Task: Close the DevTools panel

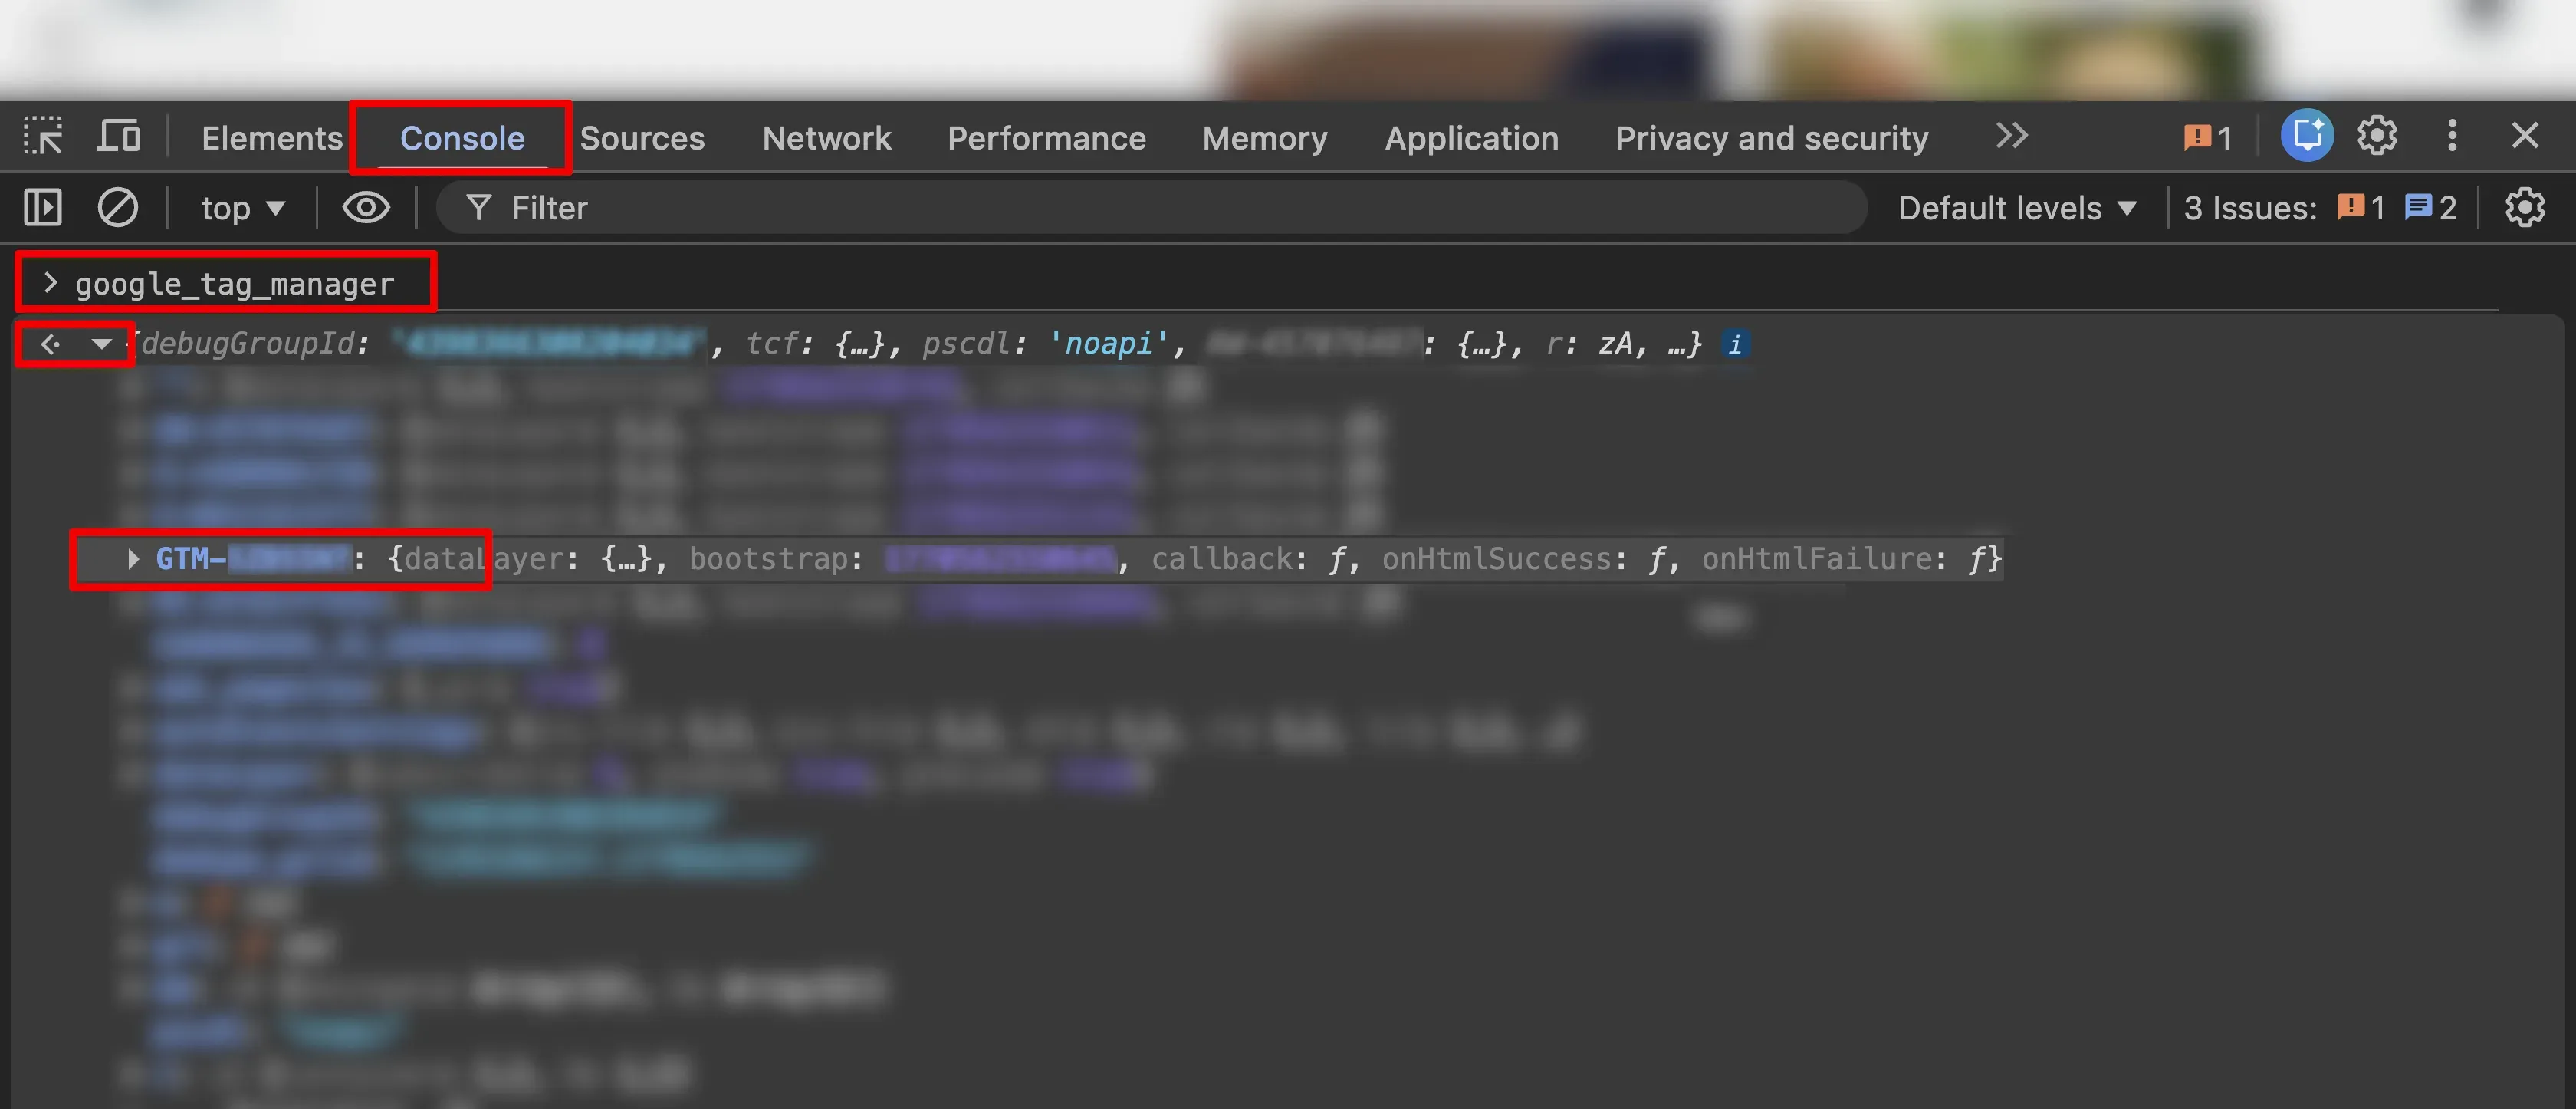Action: (x=2525, y=135)
